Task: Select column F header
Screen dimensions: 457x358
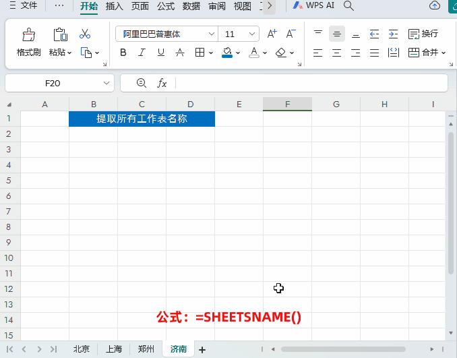Action: pyautogui.click(x=287, y=104)
